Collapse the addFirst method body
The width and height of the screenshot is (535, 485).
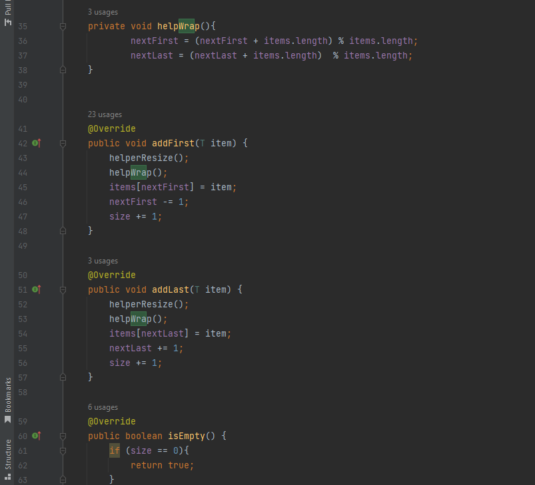(63, 143)
